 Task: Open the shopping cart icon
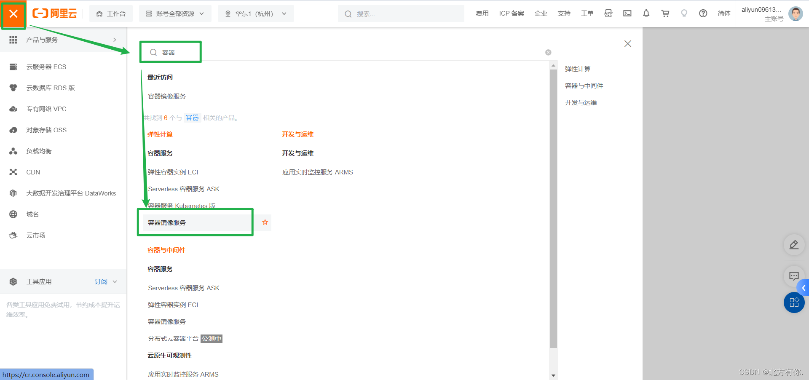(x=665, y=13)
